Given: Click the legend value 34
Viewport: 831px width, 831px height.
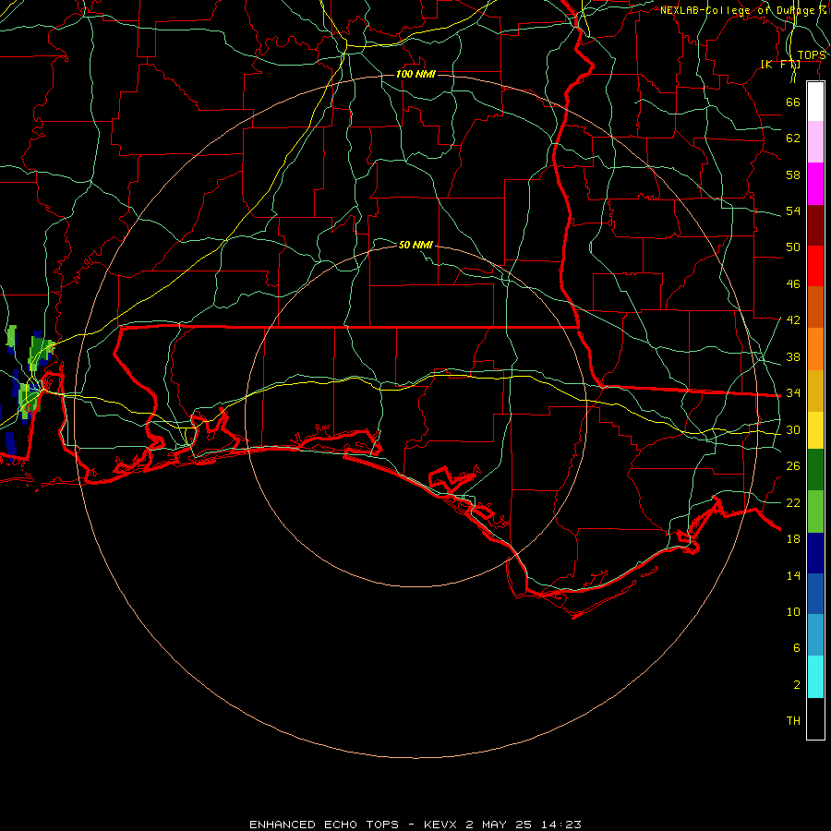Looking at the screenshot, I should [x=793, y=392].
